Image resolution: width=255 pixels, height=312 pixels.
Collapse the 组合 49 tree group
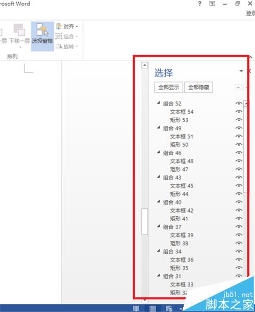pyautogui.click(x=159, y=127)
